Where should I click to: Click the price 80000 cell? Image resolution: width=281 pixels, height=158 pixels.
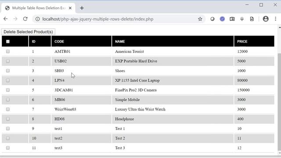[254, 80]
